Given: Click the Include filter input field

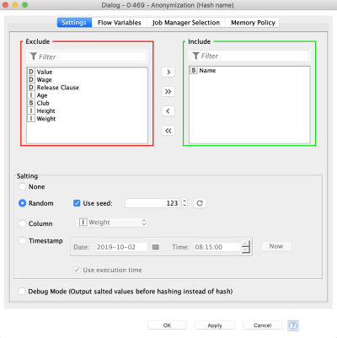Looking at the screenshot, I should click(x=249, y=56).
